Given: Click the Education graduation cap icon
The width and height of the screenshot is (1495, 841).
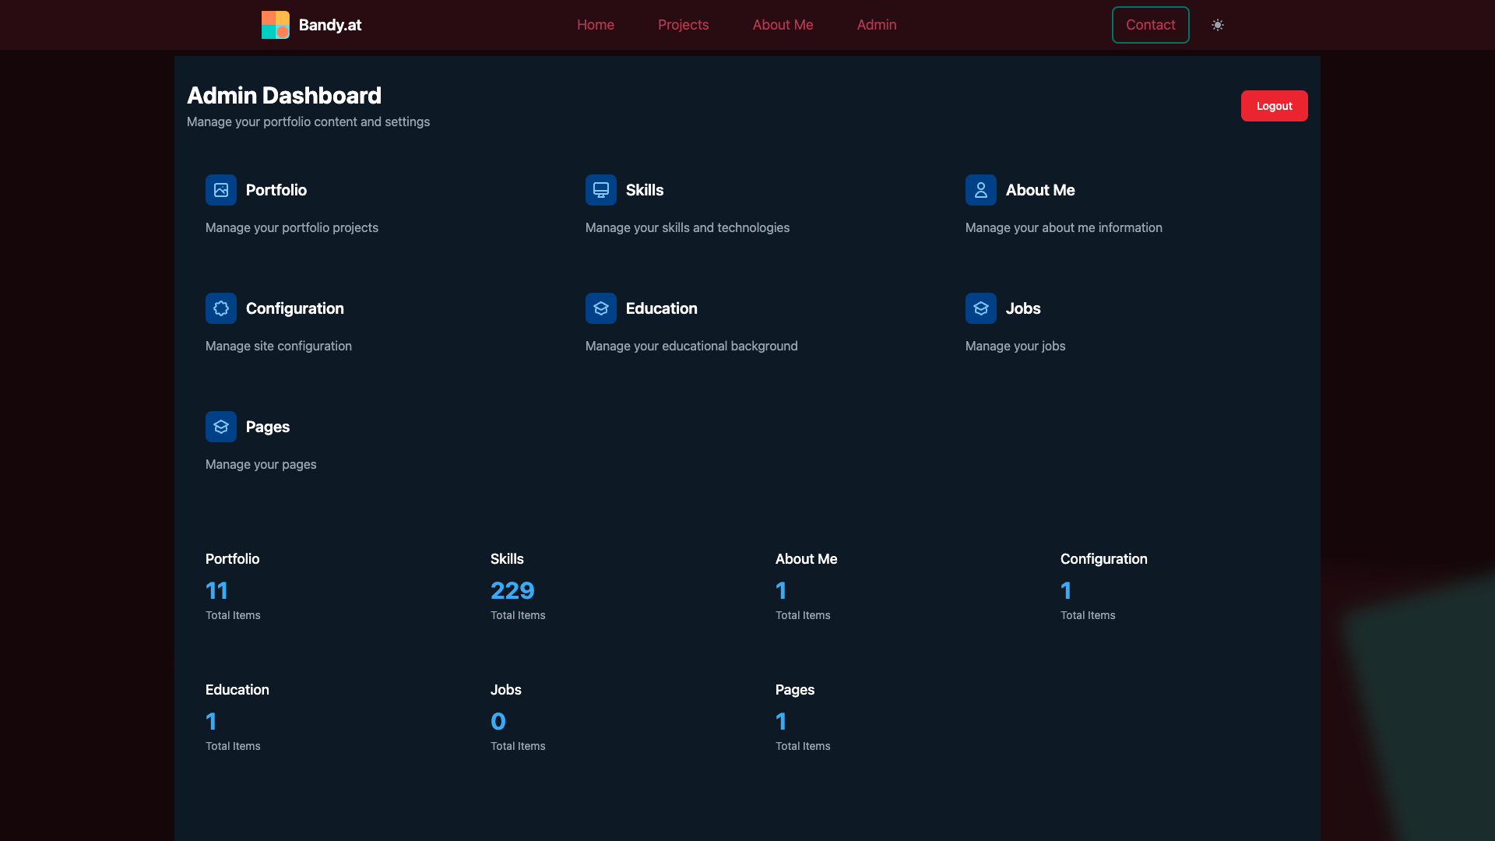Looking at the screenshot, I should click(x=601, y=308).
